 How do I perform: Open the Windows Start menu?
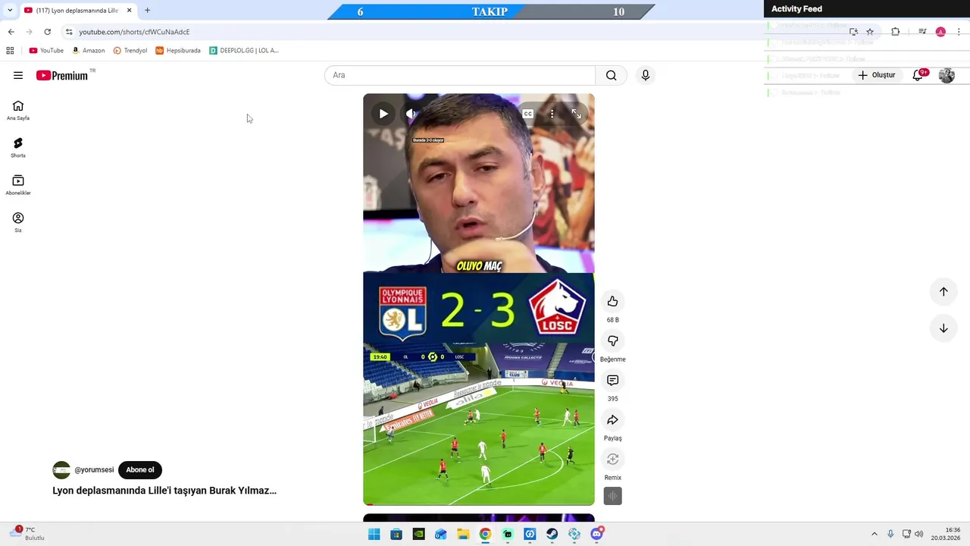pos(374,534)
